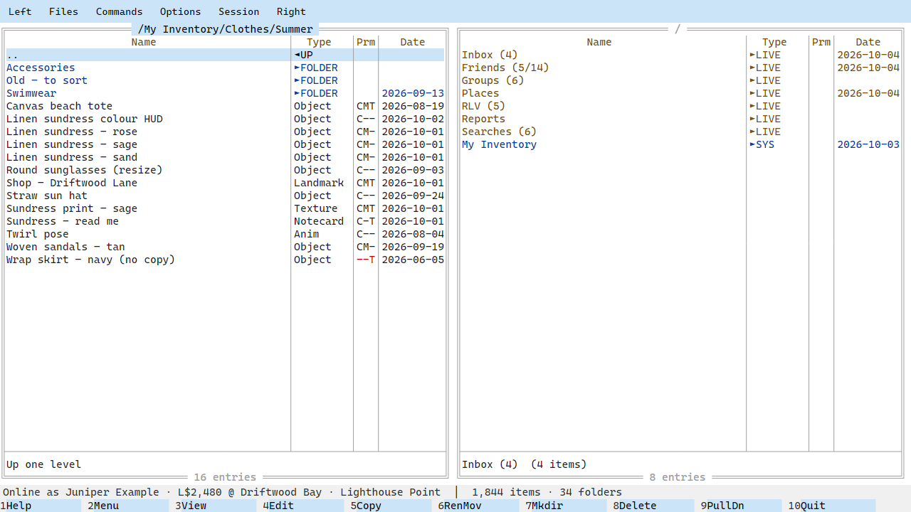This screenshot has height=512, width=911.
Task: Select 'RLV (5)' in the right panel
Action: (680, 106)
